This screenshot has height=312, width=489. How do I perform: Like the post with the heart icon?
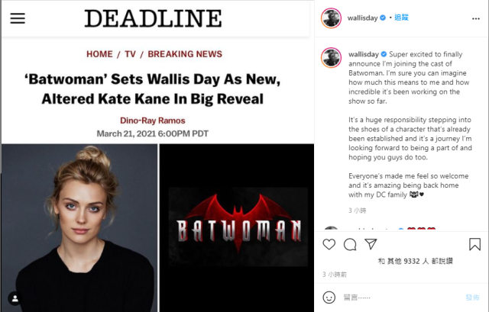point(329,245)
